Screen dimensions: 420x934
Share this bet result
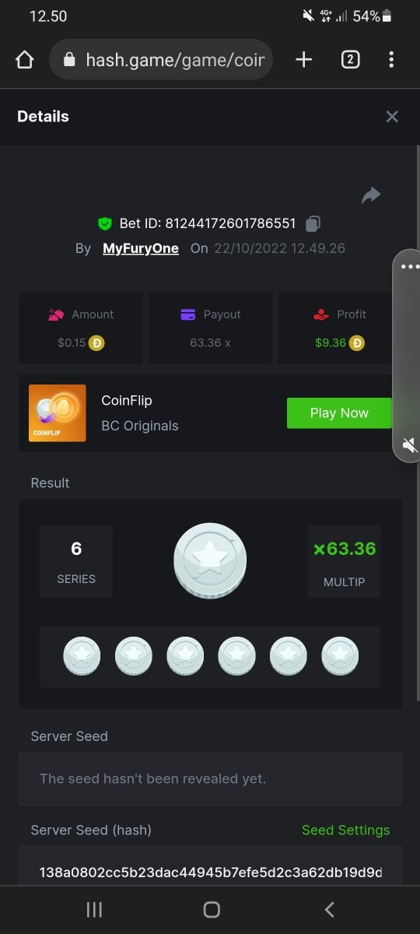coord(371,195)
